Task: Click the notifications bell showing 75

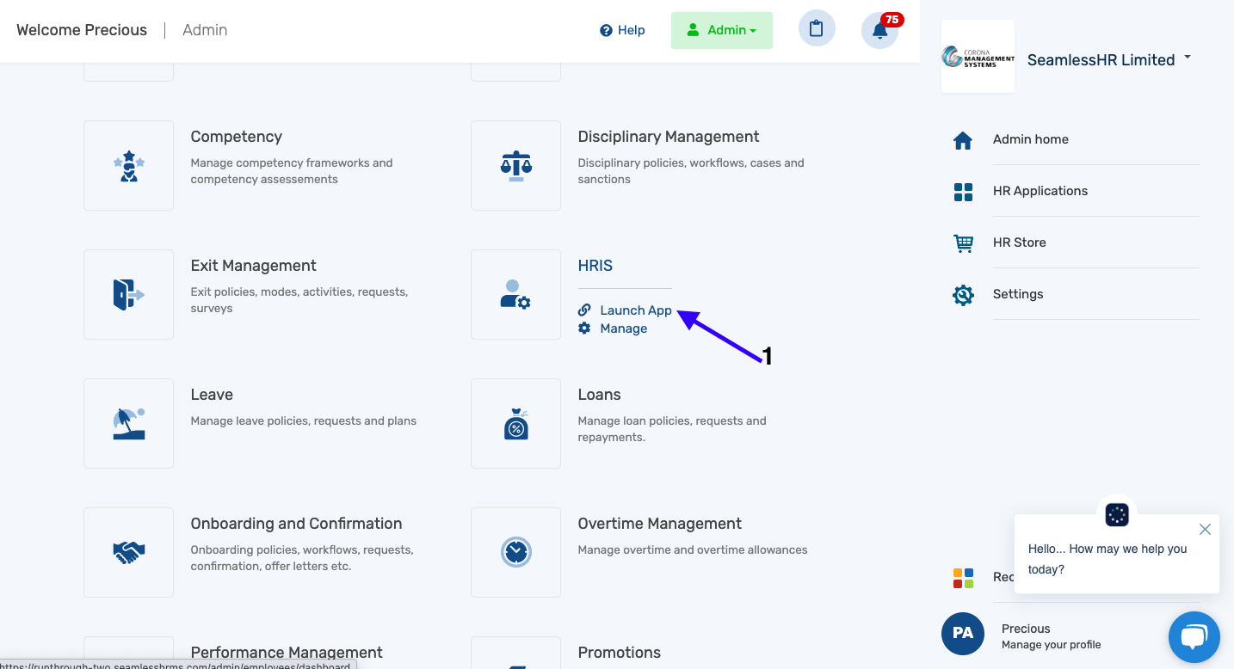Action: tap(879, 30)
